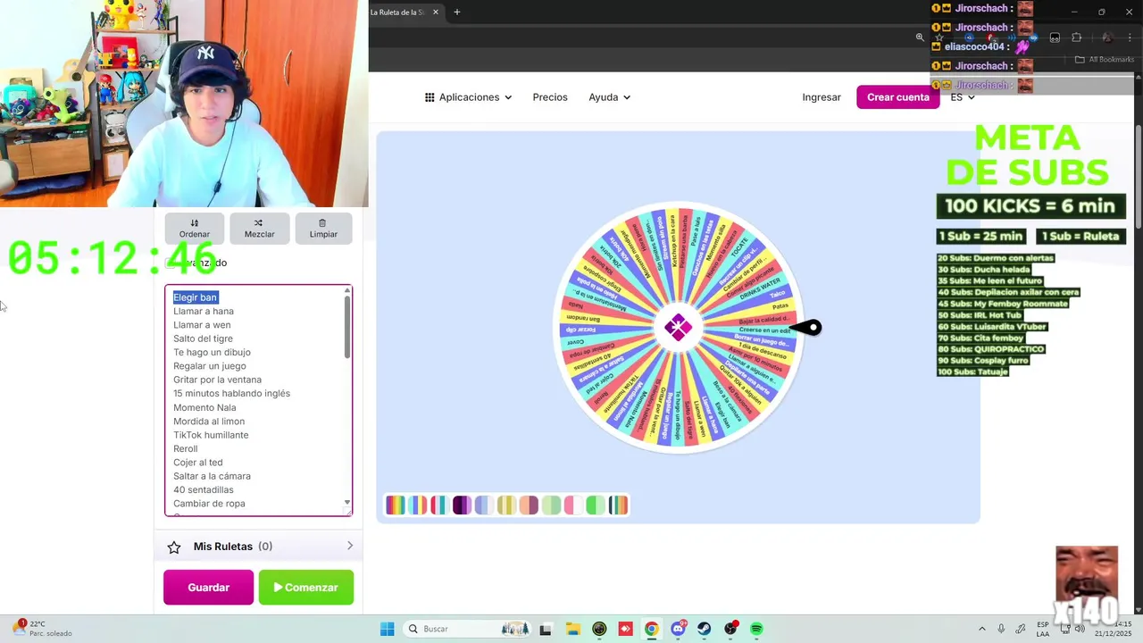Open the Chrome three-dot menu
The height and width of the screenshot is (643, 1143).
pos(1130,38)
